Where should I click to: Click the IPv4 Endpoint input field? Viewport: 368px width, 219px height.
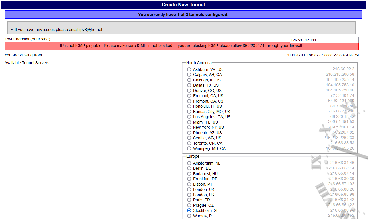324,40
